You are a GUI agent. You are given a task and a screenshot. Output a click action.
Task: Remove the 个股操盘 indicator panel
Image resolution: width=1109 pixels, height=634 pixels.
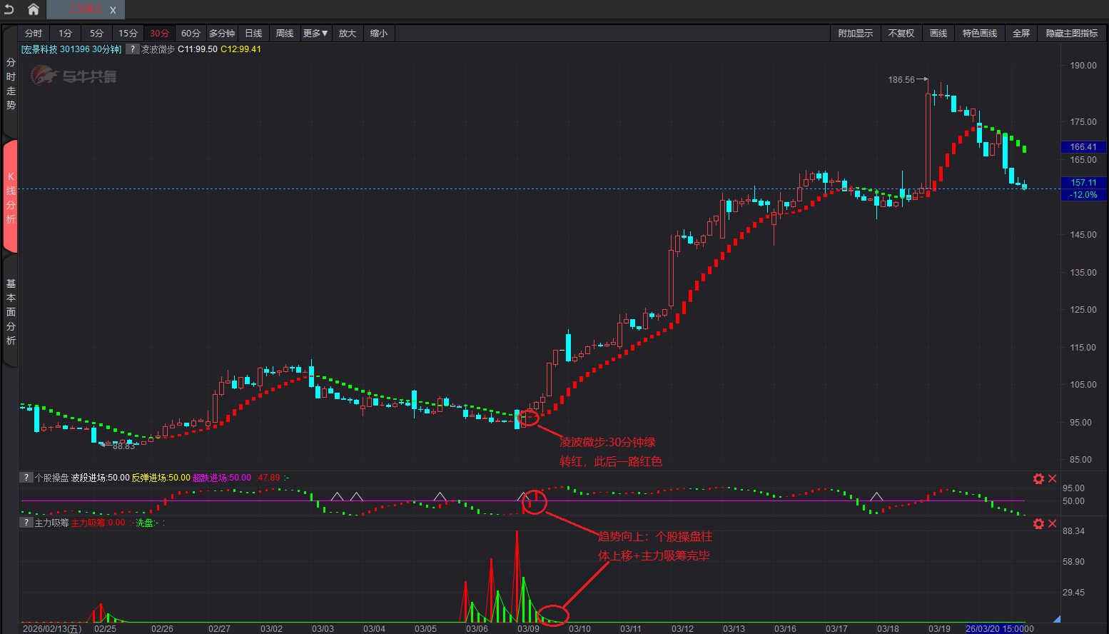pyautogui.click(x=1052, y=478)
